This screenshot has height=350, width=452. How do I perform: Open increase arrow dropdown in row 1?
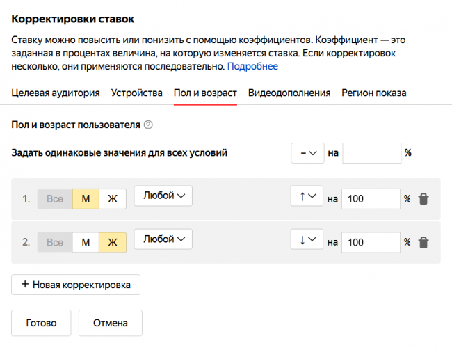pyautogui.click(x=307, y=197)
